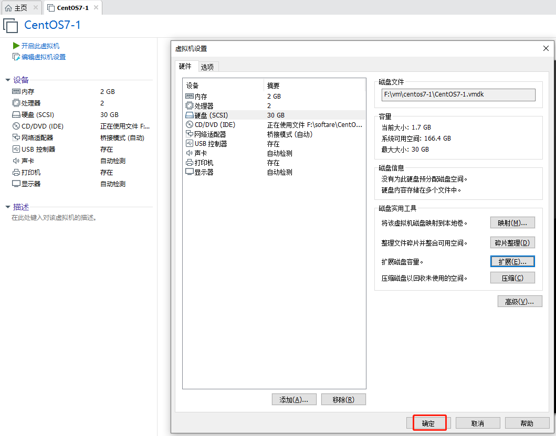This screenshot has height=436, width=556.
Task: Click the CentOS7-1 title heading
Action: pyautogui.click(x=53, y=25)
